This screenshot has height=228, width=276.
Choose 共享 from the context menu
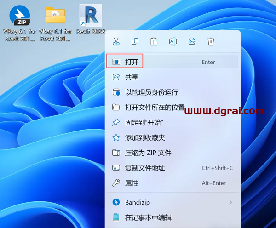coord(132,77)
